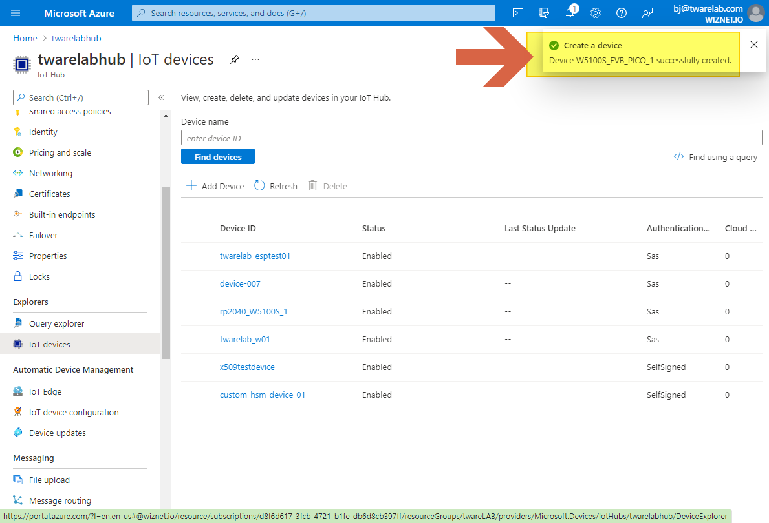Screen dimensions: 769x523
Task: Open twarelabhub breadcrumb link
Action: pyautogui.click(x=76, y=38)
